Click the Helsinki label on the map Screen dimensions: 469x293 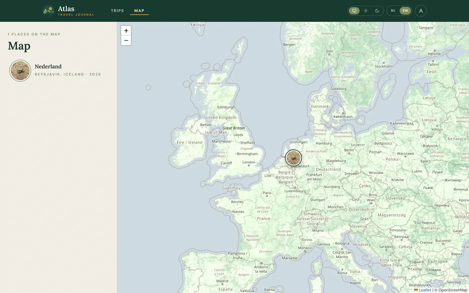435,54
